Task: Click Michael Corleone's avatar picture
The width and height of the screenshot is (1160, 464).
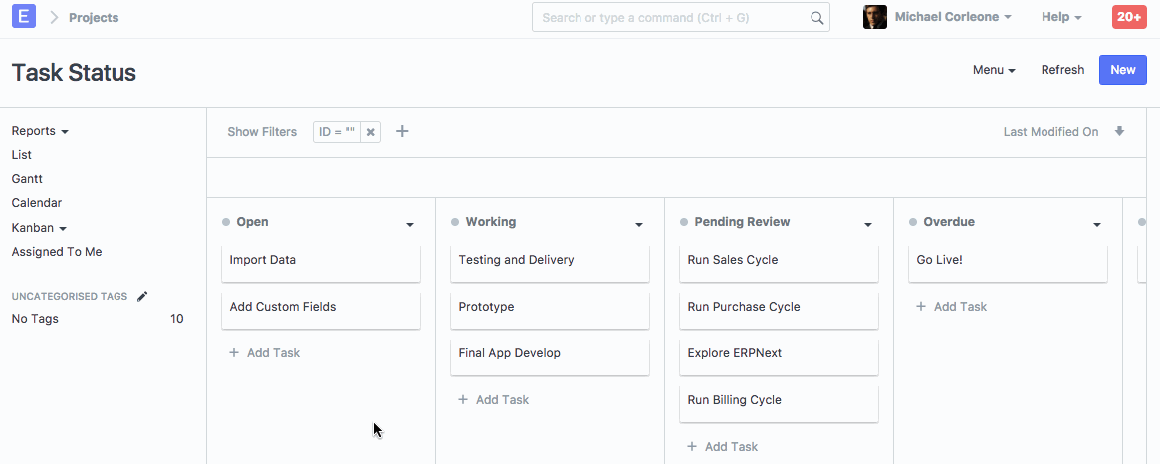Action: click(874, 17)
